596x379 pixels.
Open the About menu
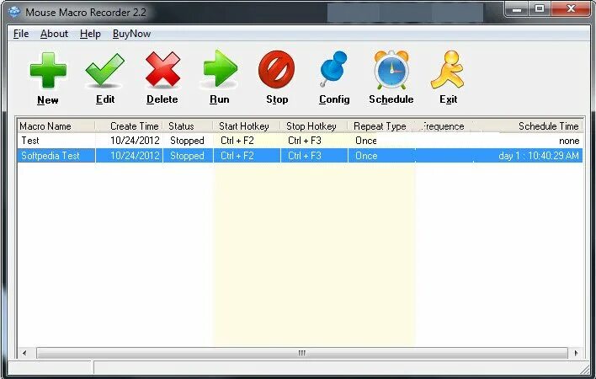55,34
